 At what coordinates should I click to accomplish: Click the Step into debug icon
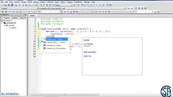click(x=88, y=5)
